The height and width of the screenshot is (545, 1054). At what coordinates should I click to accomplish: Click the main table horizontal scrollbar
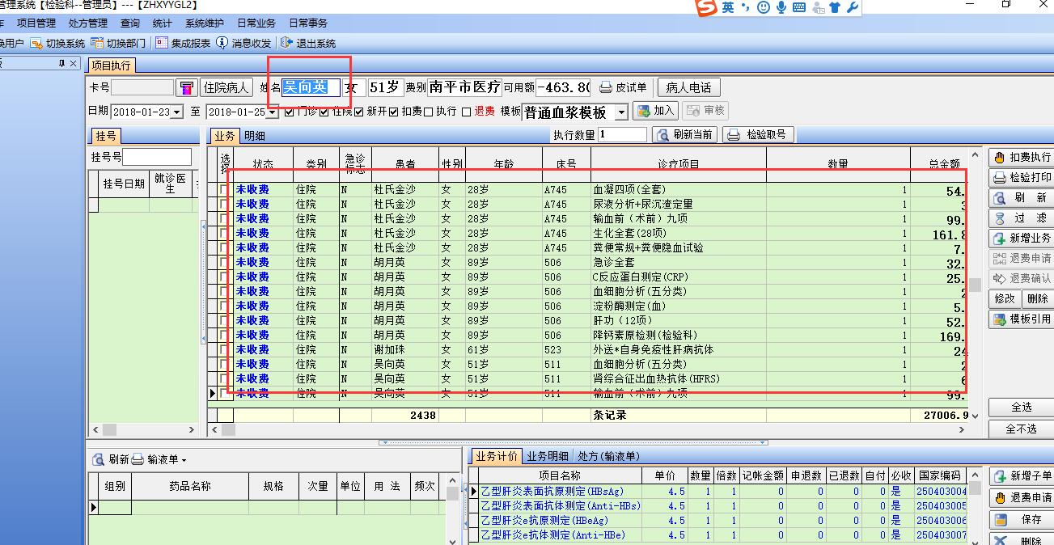(586, 430)
